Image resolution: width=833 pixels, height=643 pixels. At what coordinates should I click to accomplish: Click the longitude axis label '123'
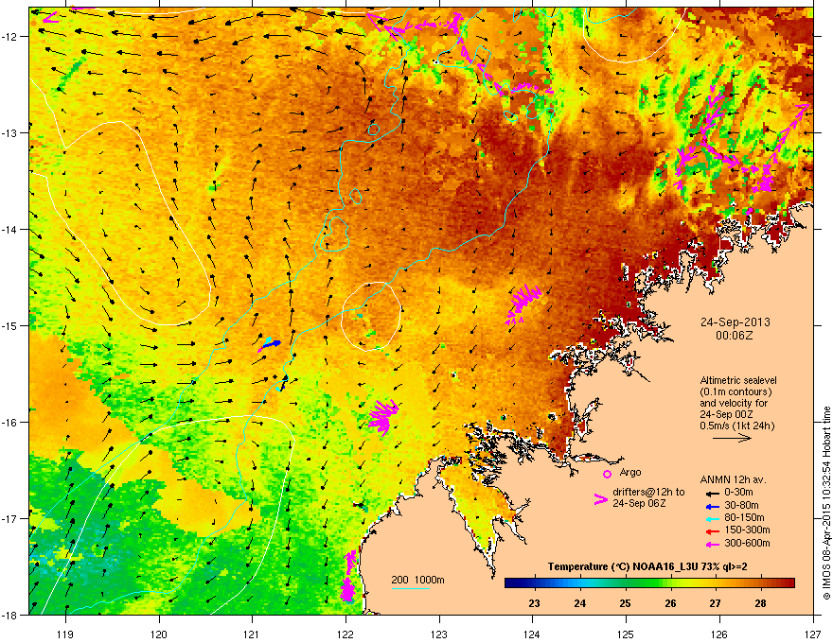[439, 634]
